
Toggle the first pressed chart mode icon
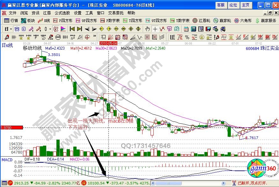click(x=17, y=29)
